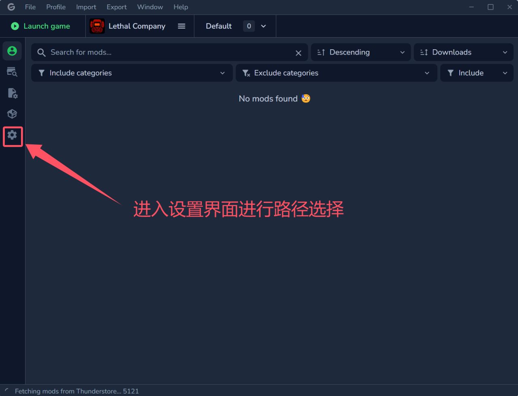Minimize the Gale window
The width and height of the screenshot is (518, 396).
pos(471,7)
